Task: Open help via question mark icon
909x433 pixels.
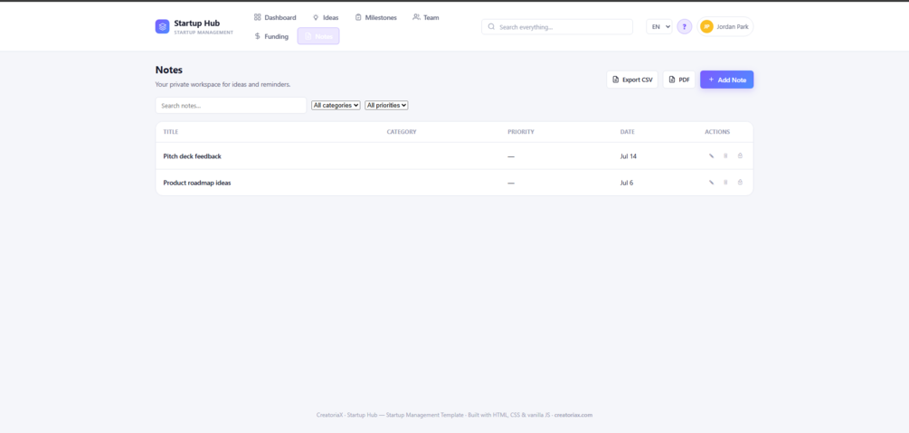Action: tap(685, 26)
